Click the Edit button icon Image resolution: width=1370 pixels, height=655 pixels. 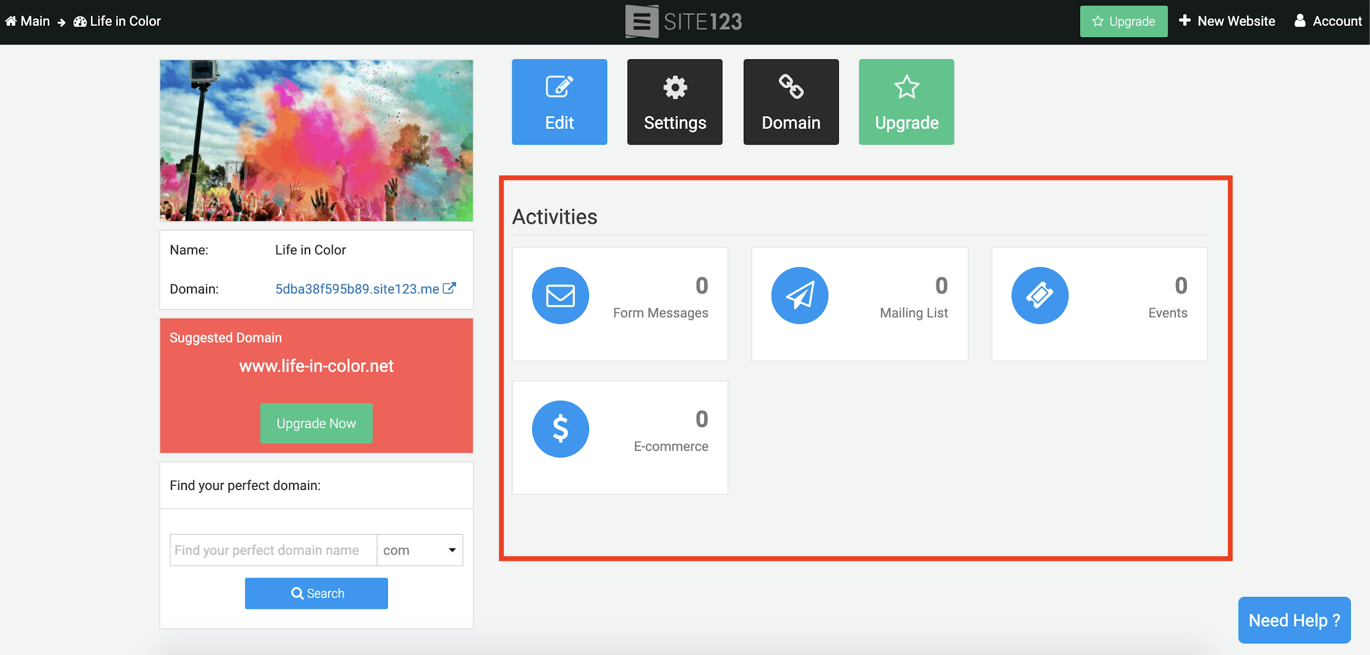[560, 87]
